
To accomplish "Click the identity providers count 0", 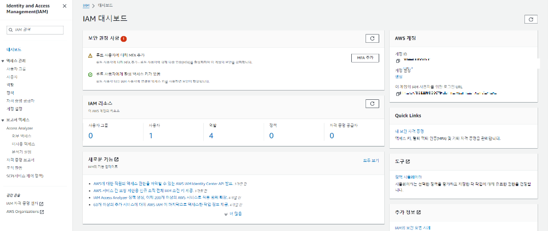I will pos(332,136).
